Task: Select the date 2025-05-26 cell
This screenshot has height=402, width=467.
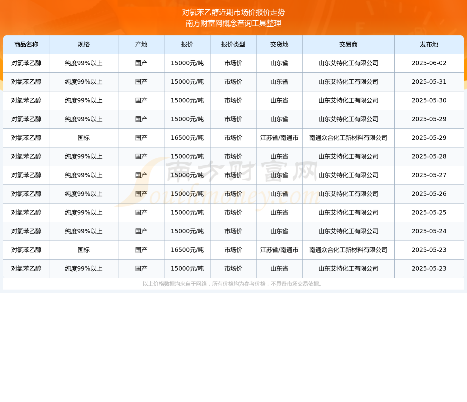Action: point(429,194)
